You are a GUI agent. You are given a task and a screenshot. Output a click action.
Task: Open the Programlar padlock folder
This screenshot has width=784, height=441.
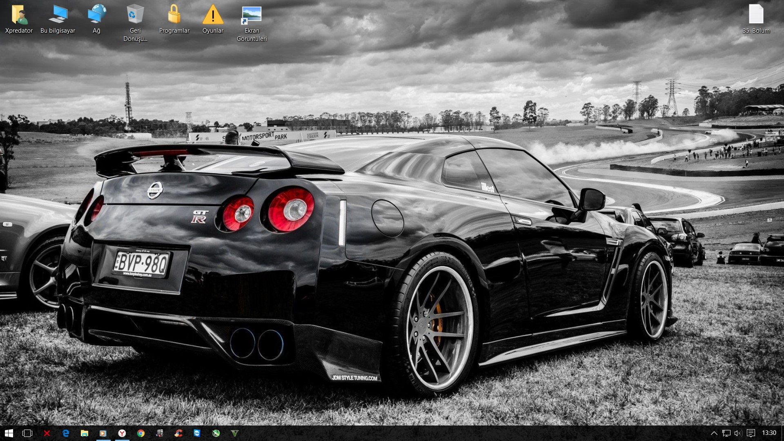pyautogui.click(x=174, y=15)
